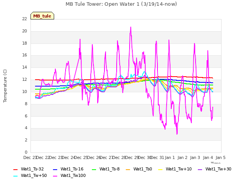This screenshot has height=183, width=244.
Task: Click the 0 y-axis tick label
Action: [26, 152]
